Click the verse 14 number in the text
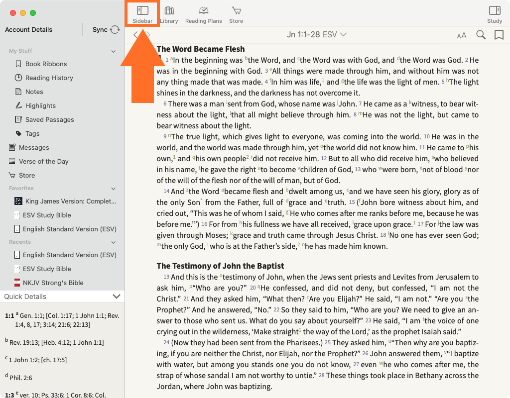This screenshot has width=510, height=398. (166, 192)
